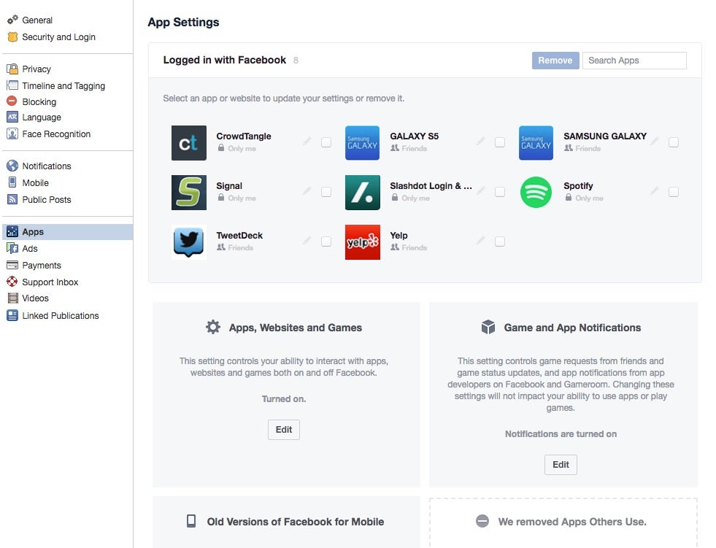Image resolution: width=716 pixels, height=548 pixels.
Task: Tick the Signal checkbox
Action: [x=326, y=192]
